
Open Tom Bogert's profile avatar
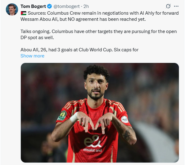click(x=12, y=9)
